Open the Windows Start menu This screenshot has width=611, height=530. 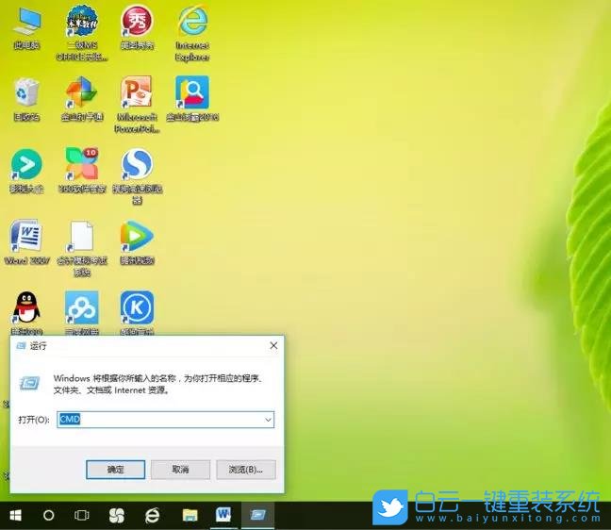click(x=16, y=515)
